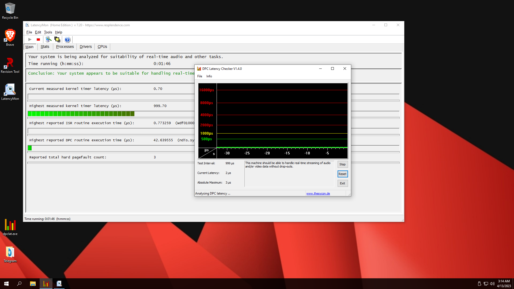
Task: Click the network tray icon
Action: [x=486, y=284]
